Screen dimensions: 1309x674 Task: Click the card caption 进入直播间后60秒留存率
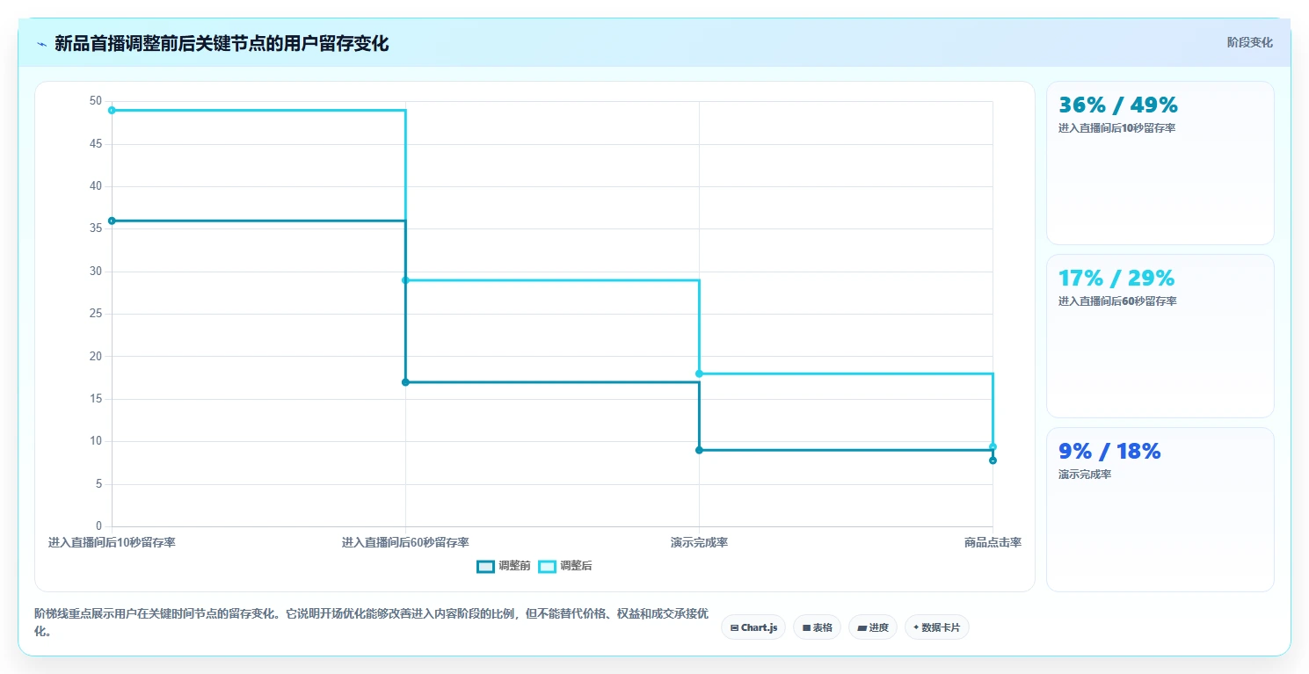pyautogui.click(x=1117, y=301)
